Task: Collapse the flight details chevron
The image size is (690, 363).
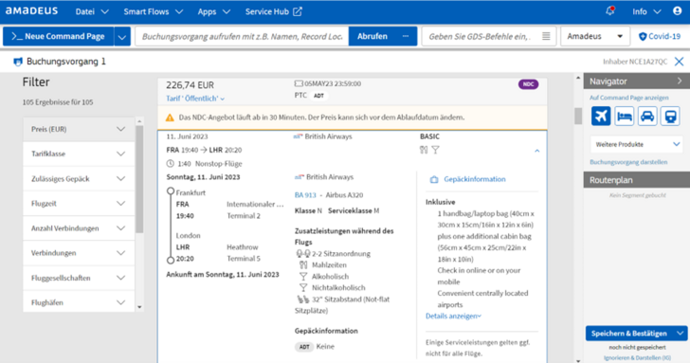Action: 536,151
